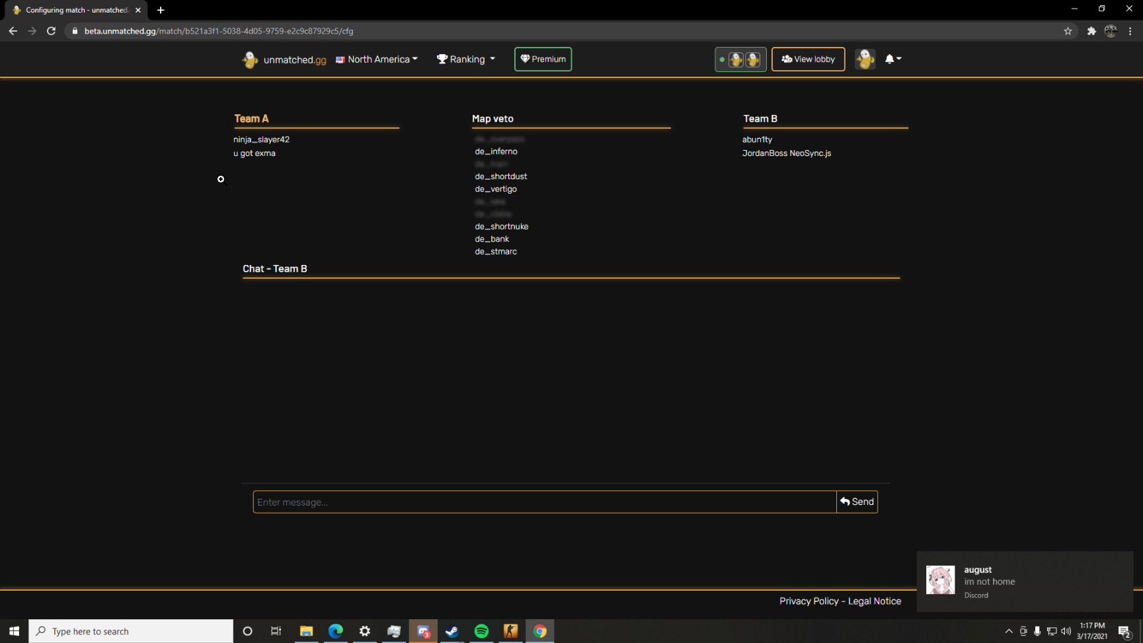Veto the de_inferno map
This screenshot has height=643, width=1143.
[496, 151]
